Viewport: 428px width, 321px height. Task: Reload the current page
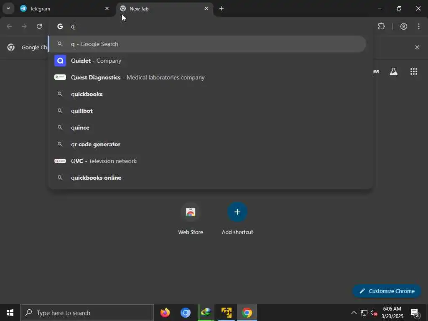pyautogui.click(x=39, y=26)
